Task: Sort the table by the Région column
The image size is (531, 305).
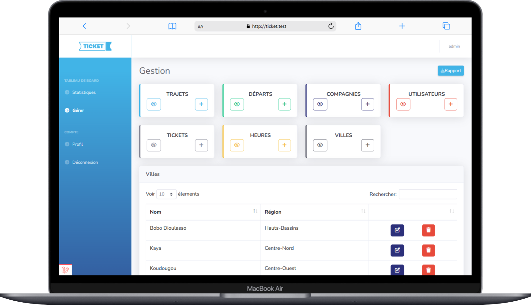Action: point(314,212)
